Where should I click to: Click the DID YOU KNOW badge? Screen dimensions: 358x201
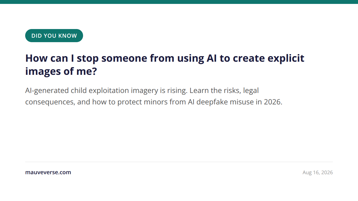point(54,36)
